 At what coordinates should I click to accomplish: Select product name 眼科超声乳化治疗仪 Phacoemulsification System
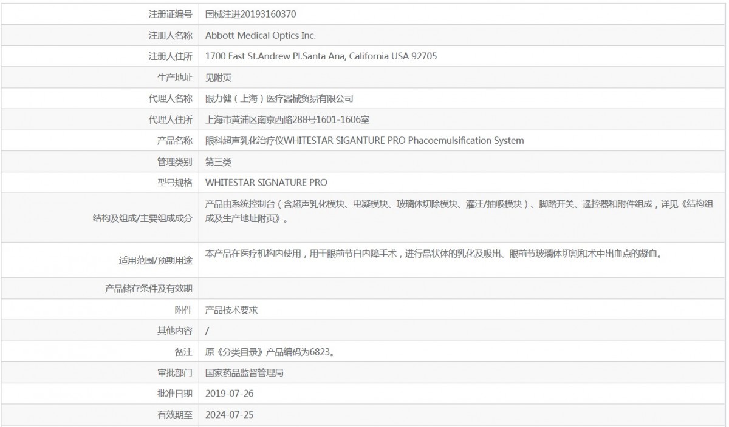click(364, 141)
